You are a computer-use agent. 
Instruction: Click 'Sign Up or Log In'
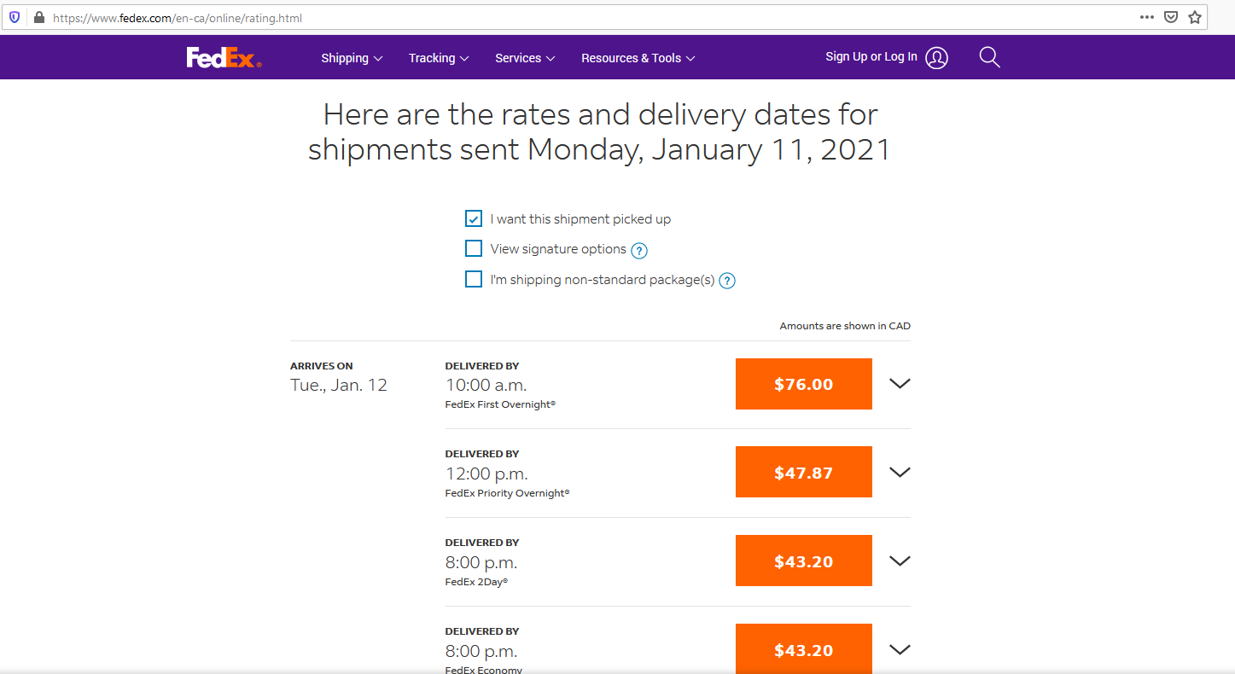coord(871,56)
